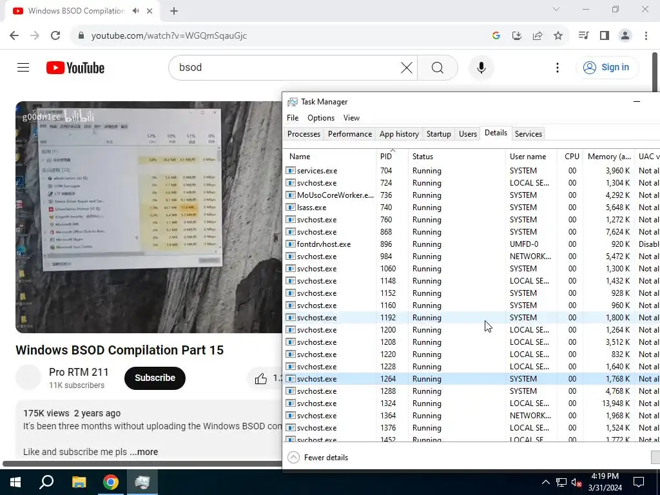Open Task Manager Options menu
This screenshot has width=660, height=495.
pos(321,118)
